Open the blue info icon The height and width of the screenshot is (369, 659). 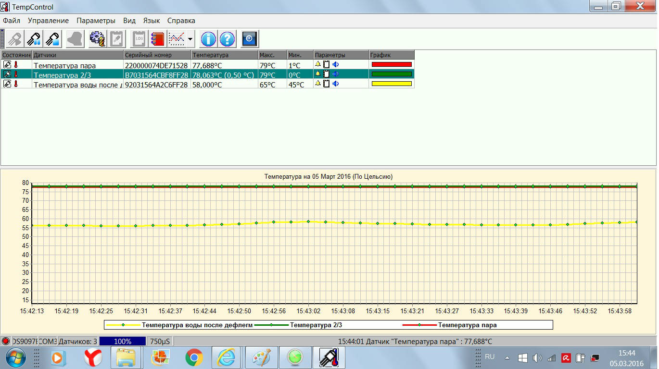(x=208, y=39)
